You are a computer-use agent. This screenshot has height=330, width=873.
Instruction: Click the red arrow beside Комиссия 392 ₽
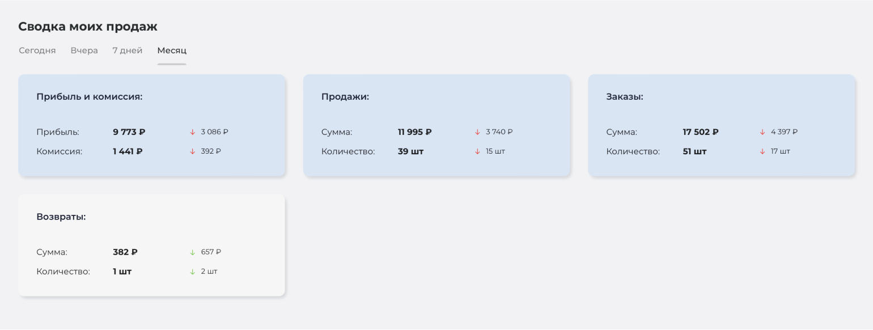click(193, 151)
